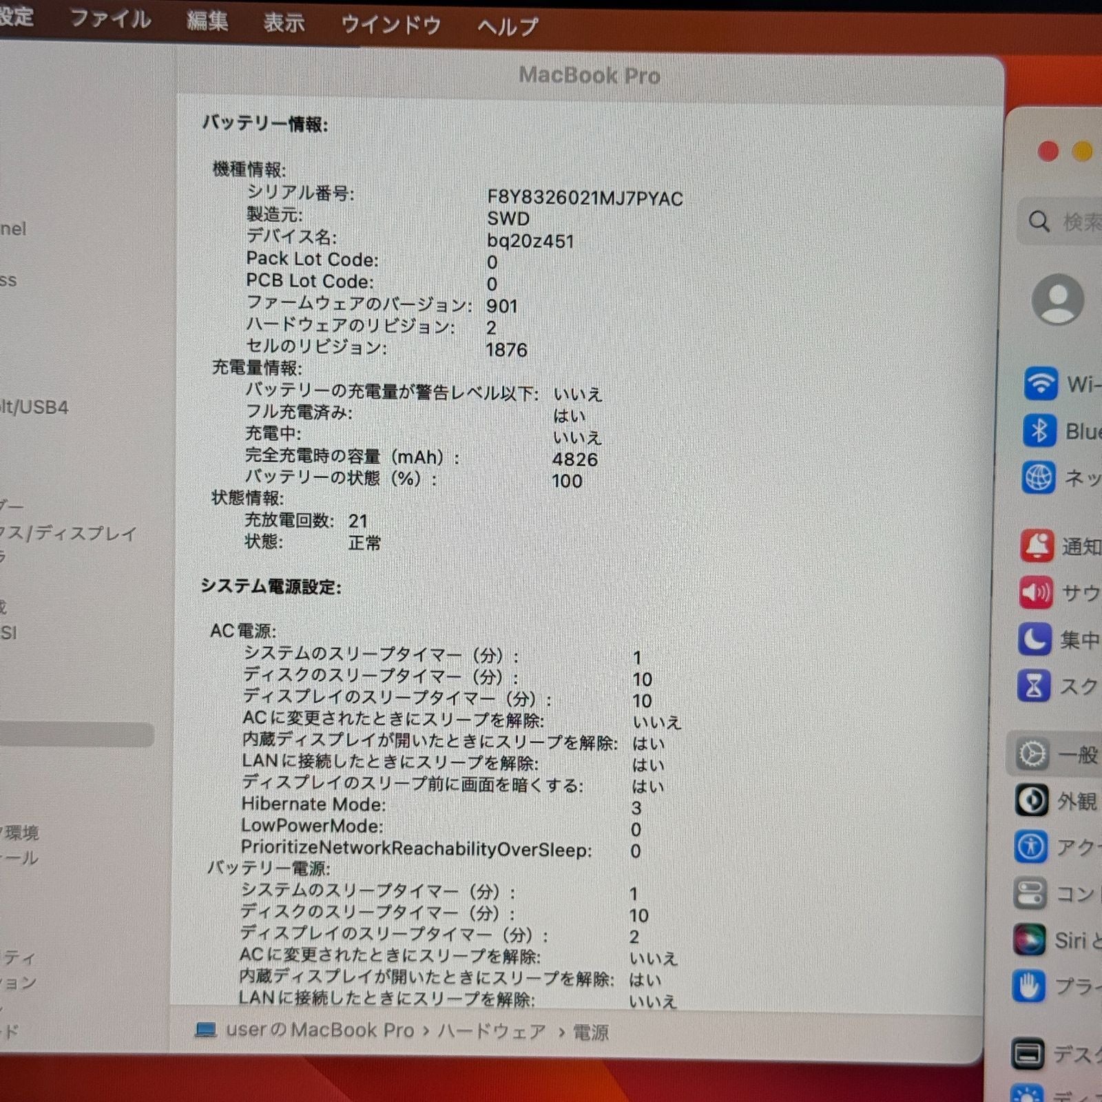Click the battery condition value 100

point(567,481)
